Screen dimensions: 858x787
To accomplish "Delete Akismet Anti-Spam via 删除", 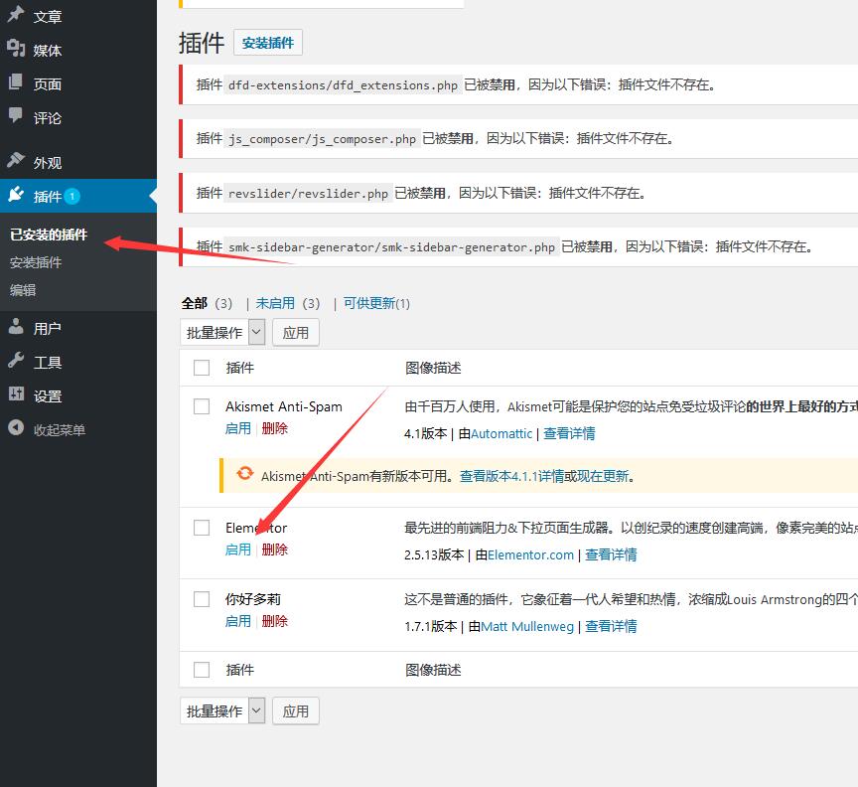I will tap(275, 428).
